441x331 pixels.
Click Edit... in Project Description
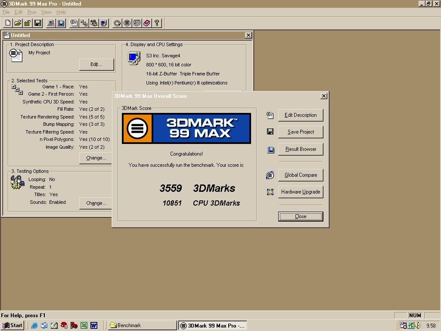pos(96,65)
